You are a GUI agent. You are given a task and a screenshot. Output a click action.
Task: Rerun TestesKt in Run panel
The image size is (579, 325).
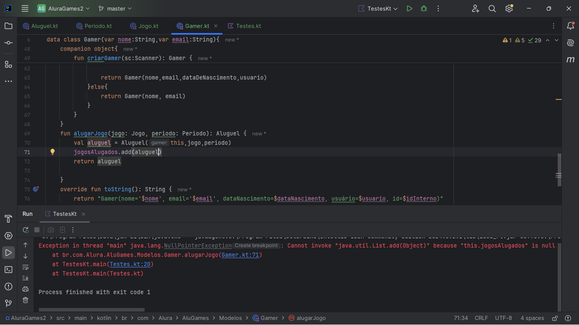coord(26,230)
